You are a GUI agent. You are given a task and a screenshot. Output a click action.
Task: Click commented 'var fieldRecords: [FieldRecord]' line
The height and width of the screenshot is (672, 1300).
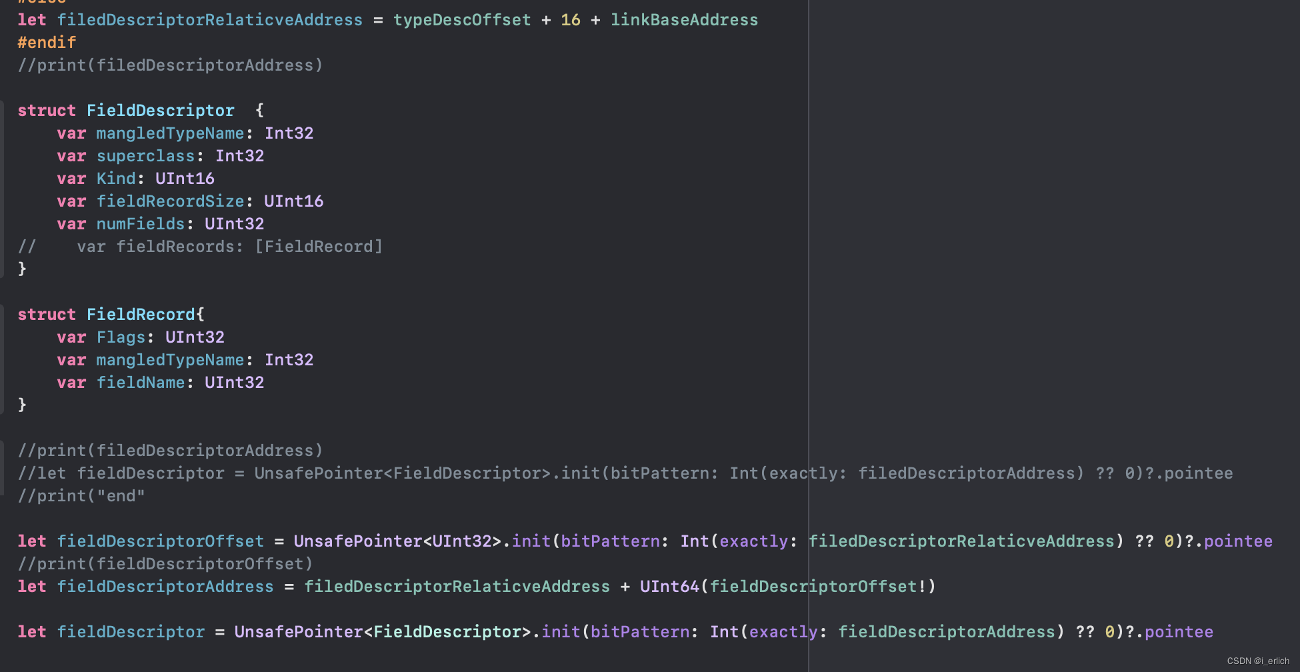tap(200, 247)
